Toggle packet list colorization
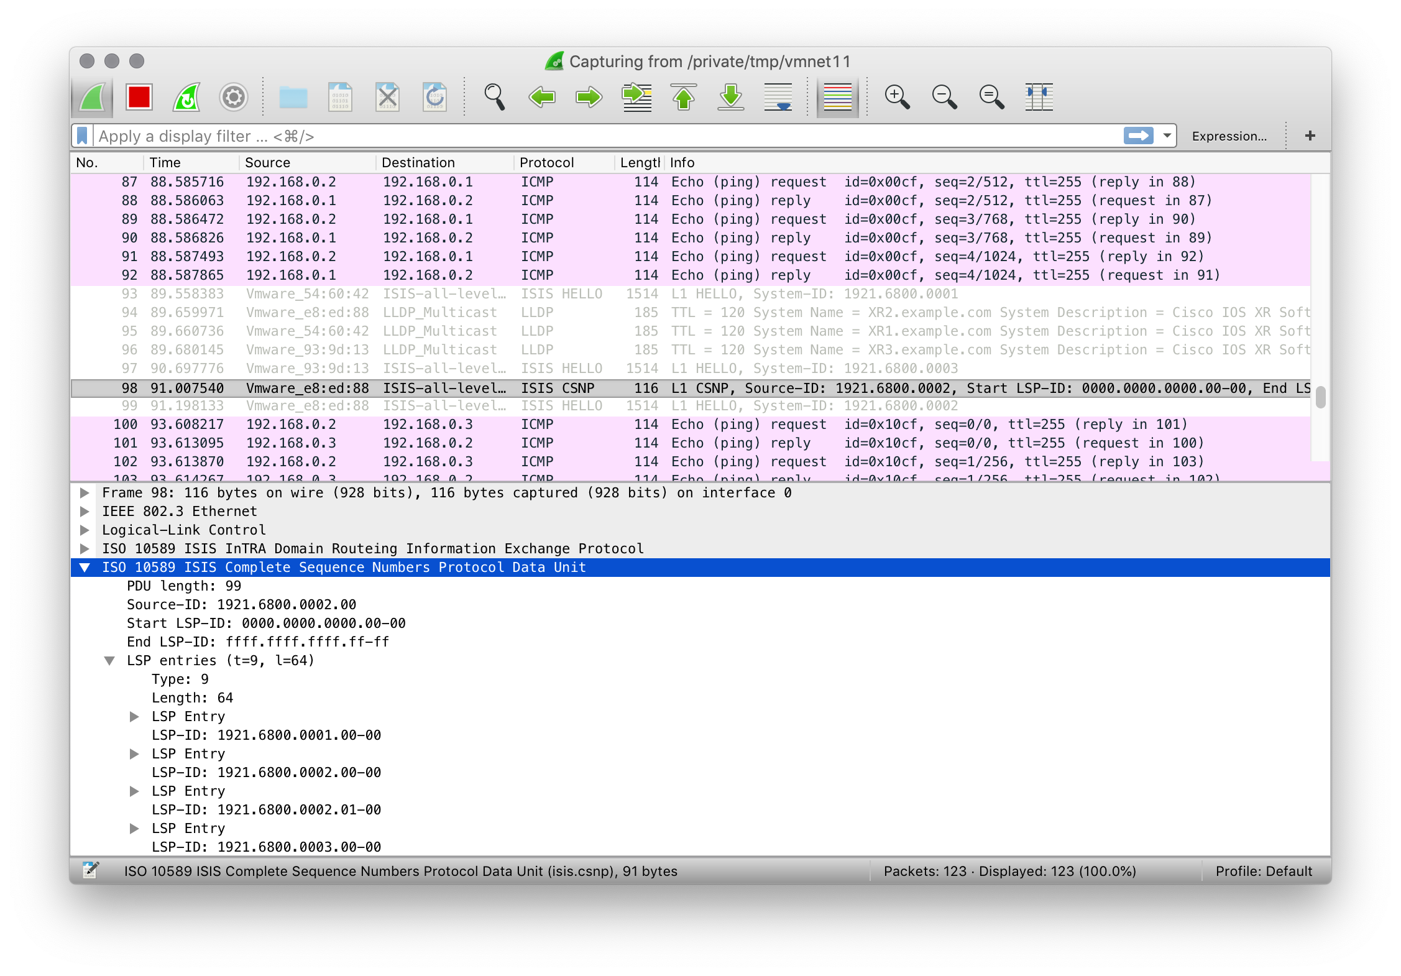Image resolution: width=1401 pixels, height=976 pixels. [x=837, y=97]
